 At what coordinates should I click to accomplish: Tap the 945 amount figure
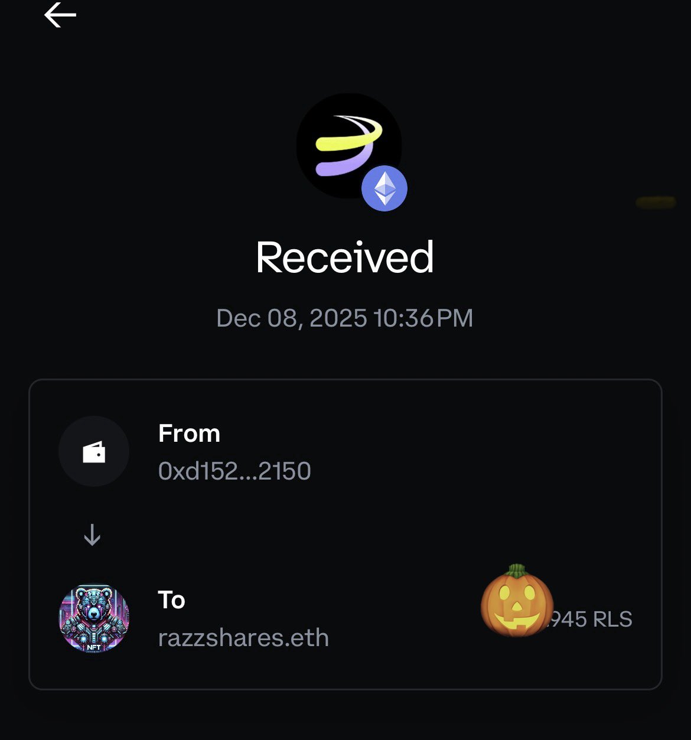click(568, 620)
